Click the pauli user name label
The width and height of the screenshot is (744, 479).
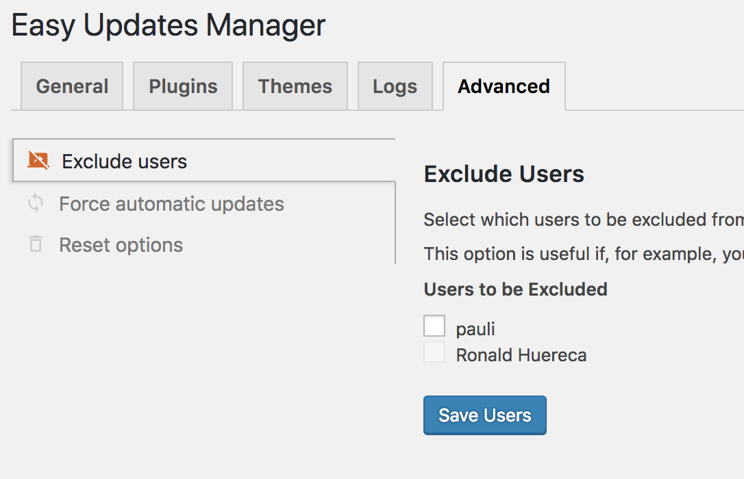(x=475, y=329)
